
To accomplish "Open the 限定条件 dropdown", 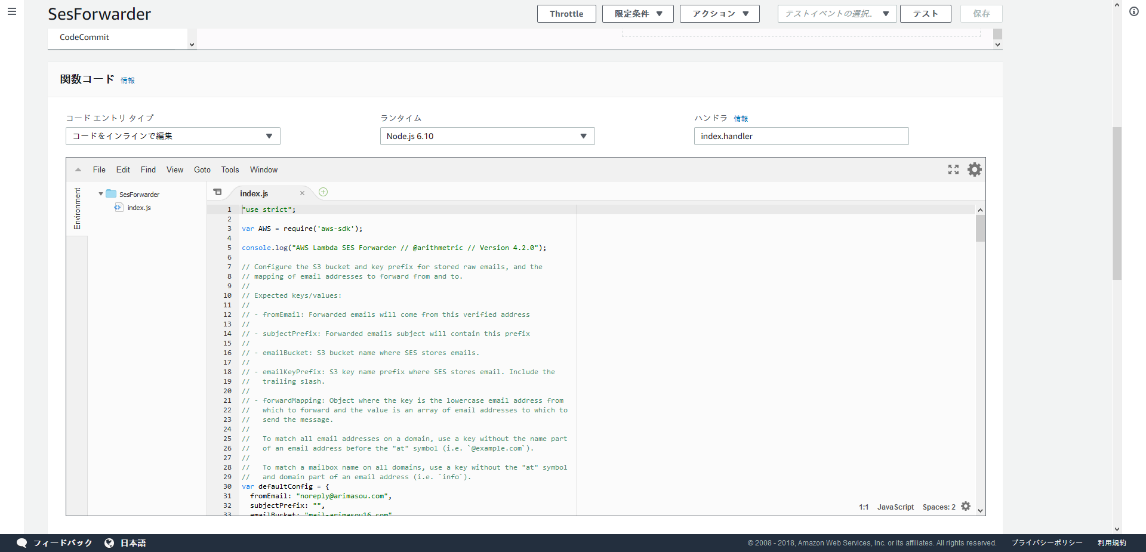I will pos(638,14).
